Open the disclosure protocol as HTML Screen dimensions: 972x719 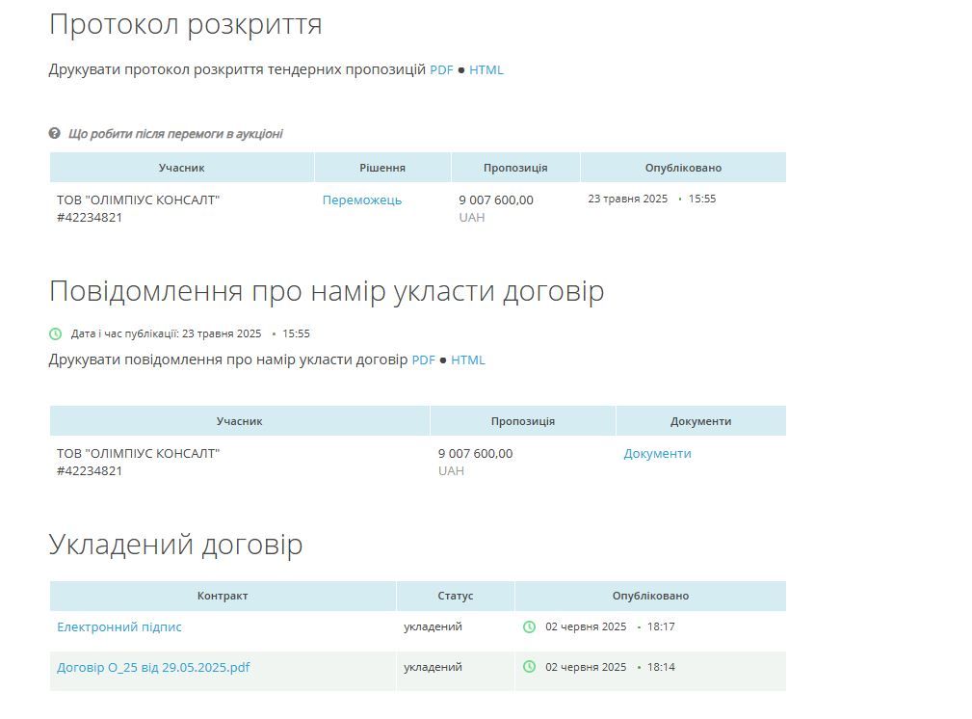coord(486,69)
